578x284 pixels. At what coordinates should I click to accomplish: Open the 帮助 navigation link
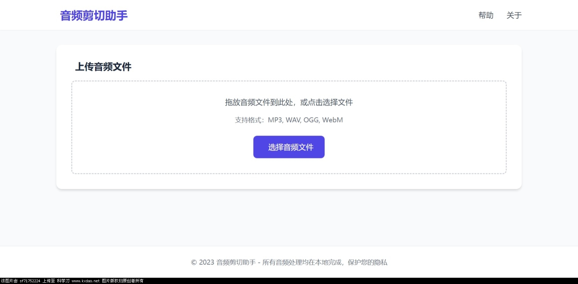point(486,15)
